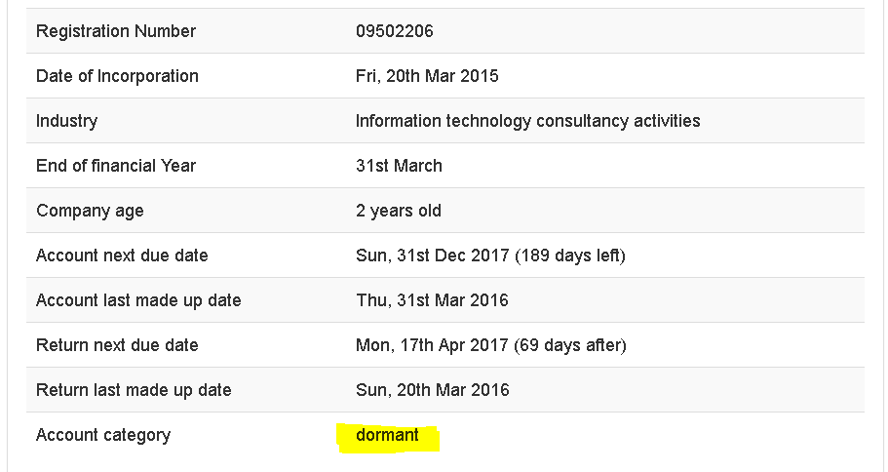Click the Industry row label
The image size is (888, 472).
[66, 121]
